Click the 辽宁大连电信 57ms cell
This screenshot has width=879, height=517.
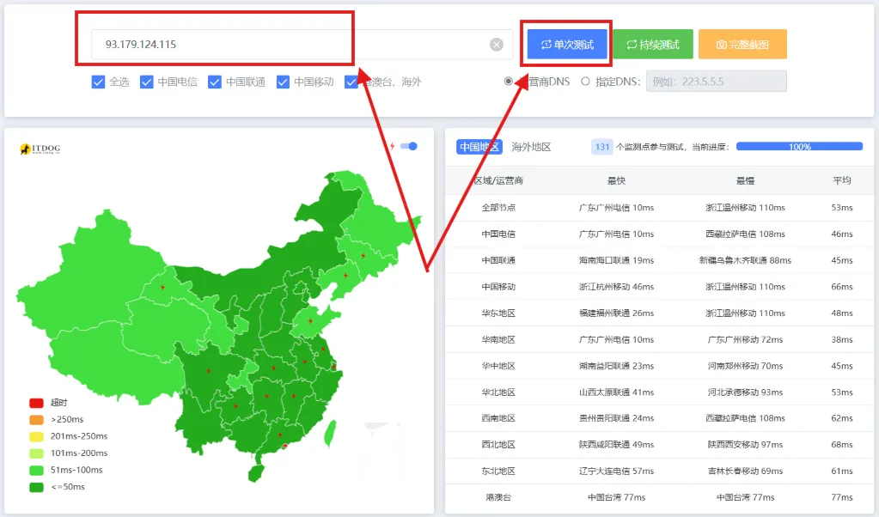coord(616,471)
